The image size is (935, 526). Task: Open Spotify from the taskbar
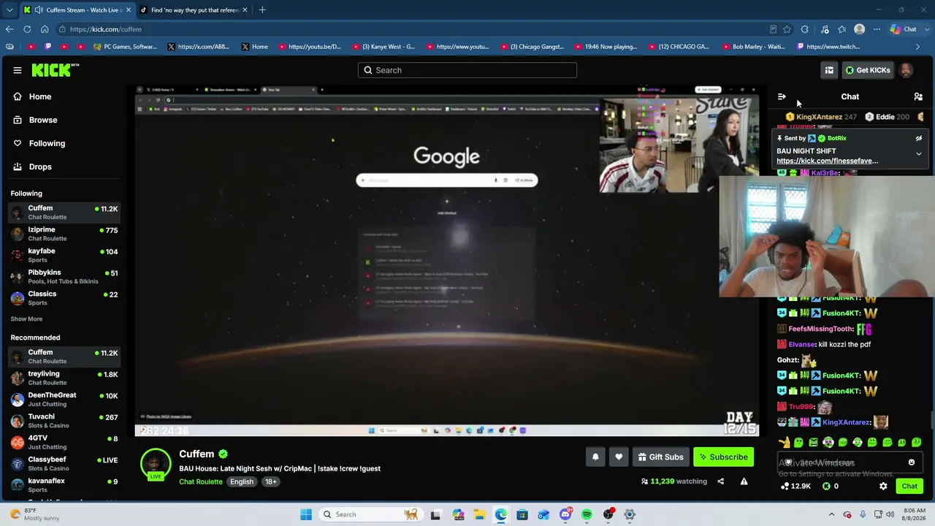587,514
